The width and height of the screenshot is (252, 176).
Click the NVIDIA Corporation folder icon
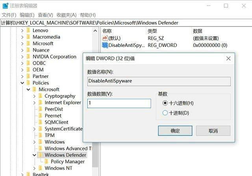(28, 56)
